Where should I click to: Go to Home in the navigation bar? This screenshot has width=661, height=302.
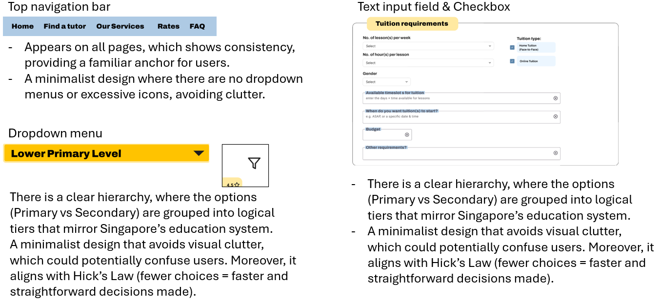click(22, 26)
